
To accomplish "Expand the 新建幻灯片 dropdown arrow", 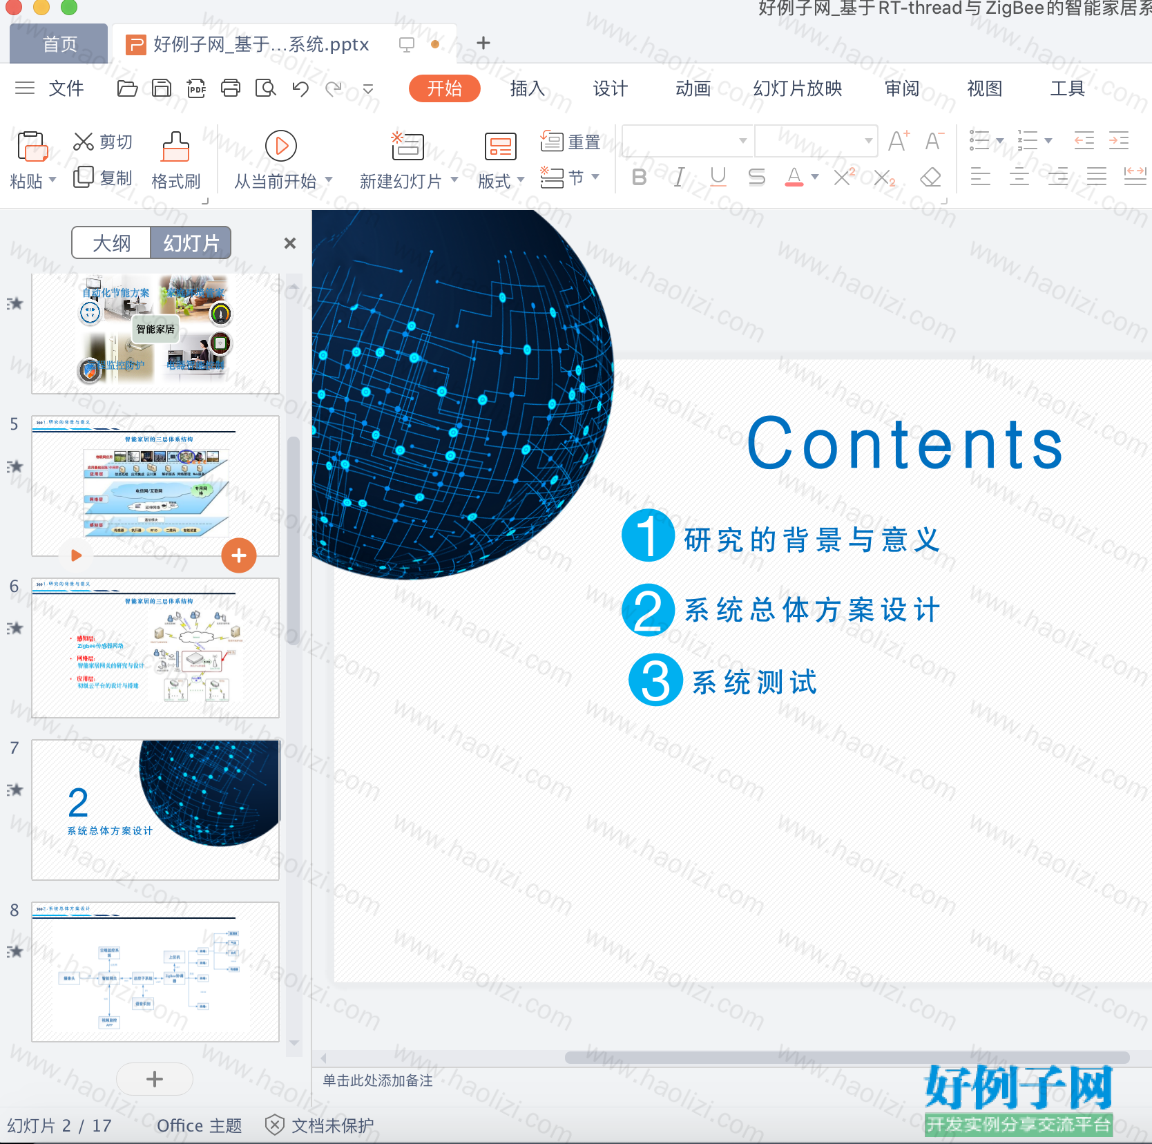I will tap(454, 180).
